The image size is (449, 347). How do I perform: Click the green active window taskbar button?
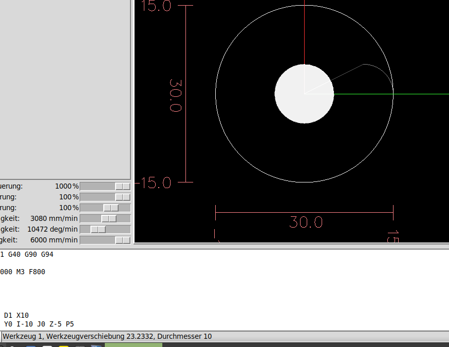tap(133, 345)
